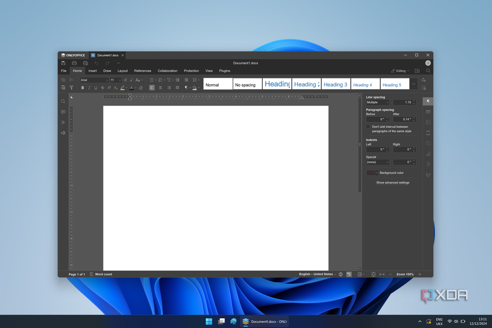Click the Decrease indent icon

177,80
